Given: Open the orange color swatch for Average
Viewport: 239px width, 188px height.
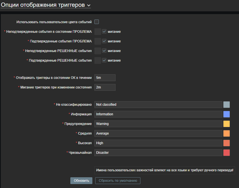Looking at the screenshot, I should [227, 133].
